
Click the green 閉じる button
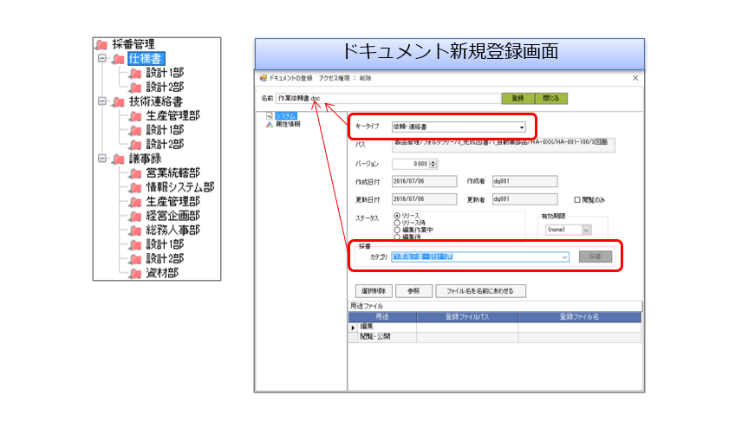[x=551, y=99]
